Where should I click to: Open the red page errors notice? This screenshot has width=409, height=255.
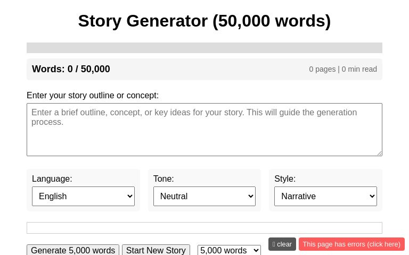(351, 244)
